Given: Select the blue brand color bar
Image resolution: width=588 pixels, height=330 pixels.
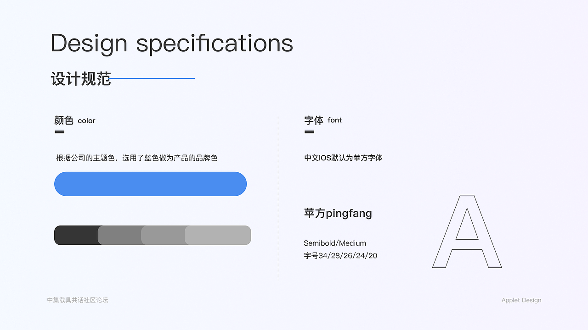Looking at the screenshot, I should [x=150, y=184].
